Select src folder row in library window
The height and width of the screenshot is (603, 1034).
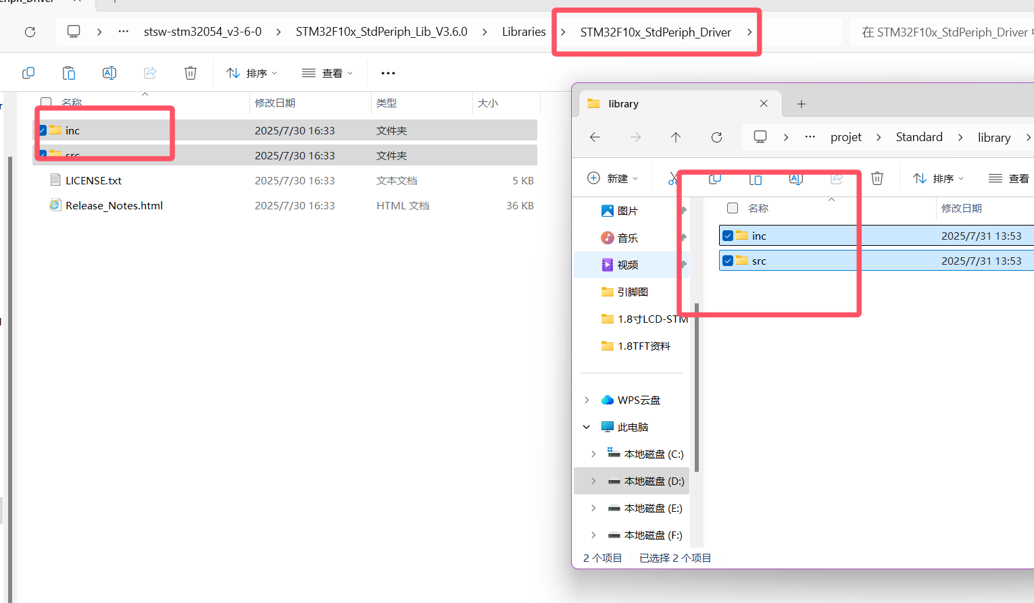pyautogui.click(x=877, y=261)
